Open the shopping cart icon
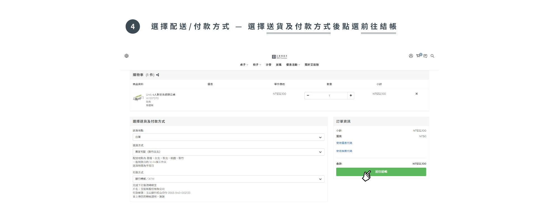This screenshot has height=223, width=559. point(418,56)
